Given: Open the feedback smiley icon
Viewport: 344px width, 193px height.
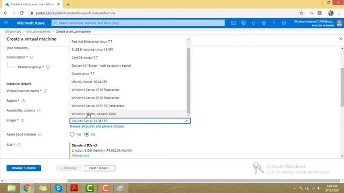Looking at the screenshot, I should [x=284, y=23].
